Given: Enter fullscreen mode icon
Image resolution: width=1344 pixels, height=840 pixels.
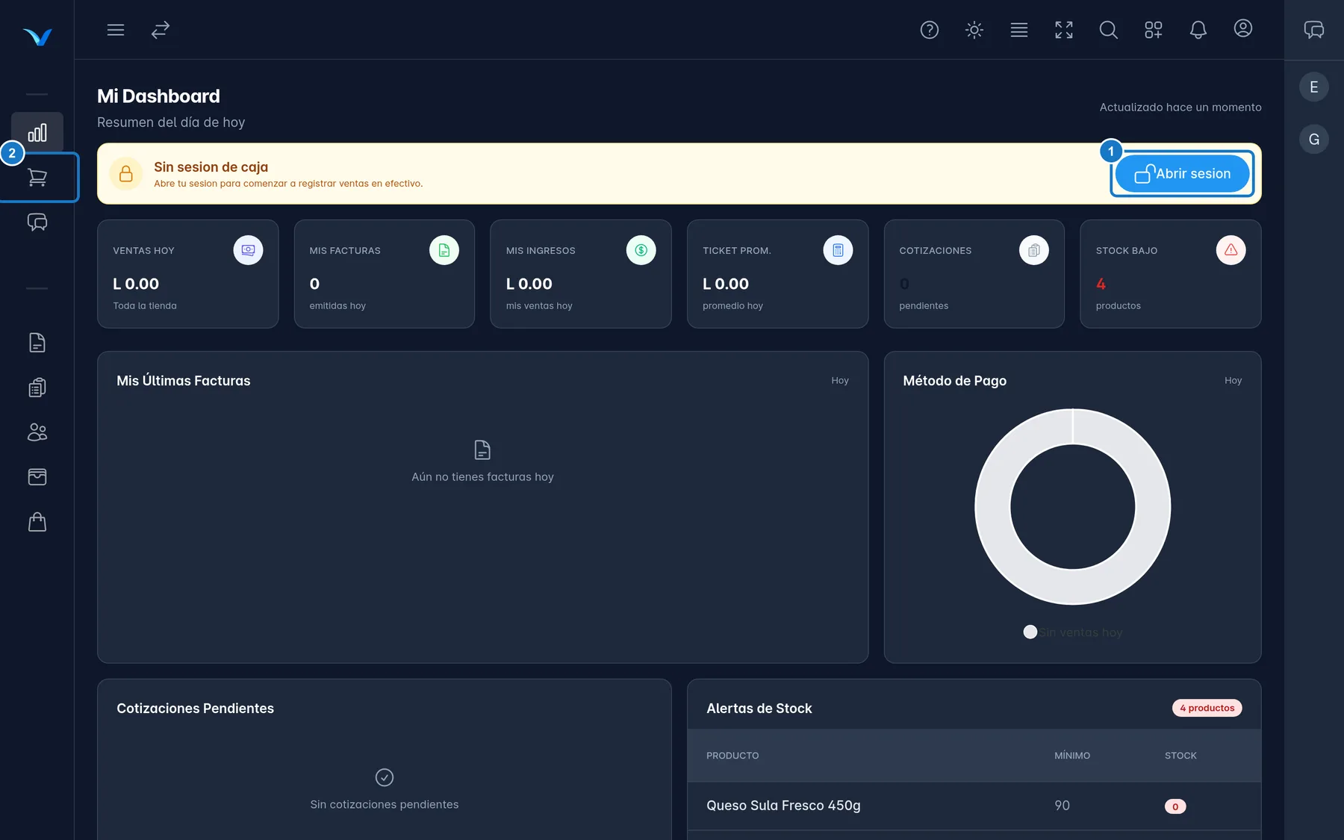Looking at the screenshot, I should point(1064,30).
